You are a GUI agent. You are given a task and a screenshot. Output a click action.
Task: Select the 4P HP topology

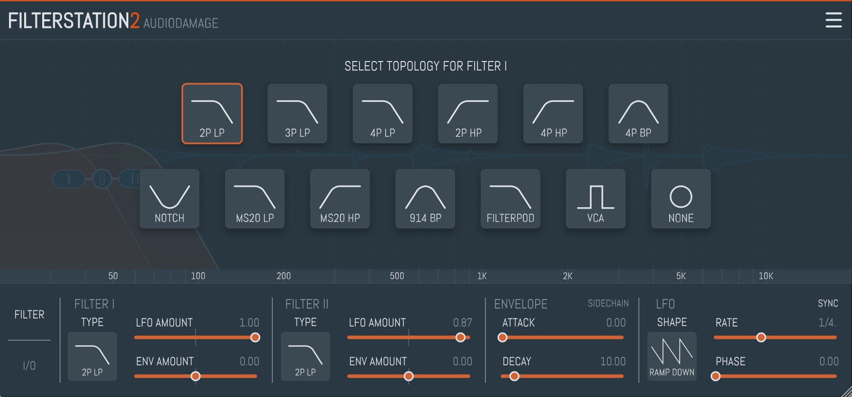coord(553,114)
